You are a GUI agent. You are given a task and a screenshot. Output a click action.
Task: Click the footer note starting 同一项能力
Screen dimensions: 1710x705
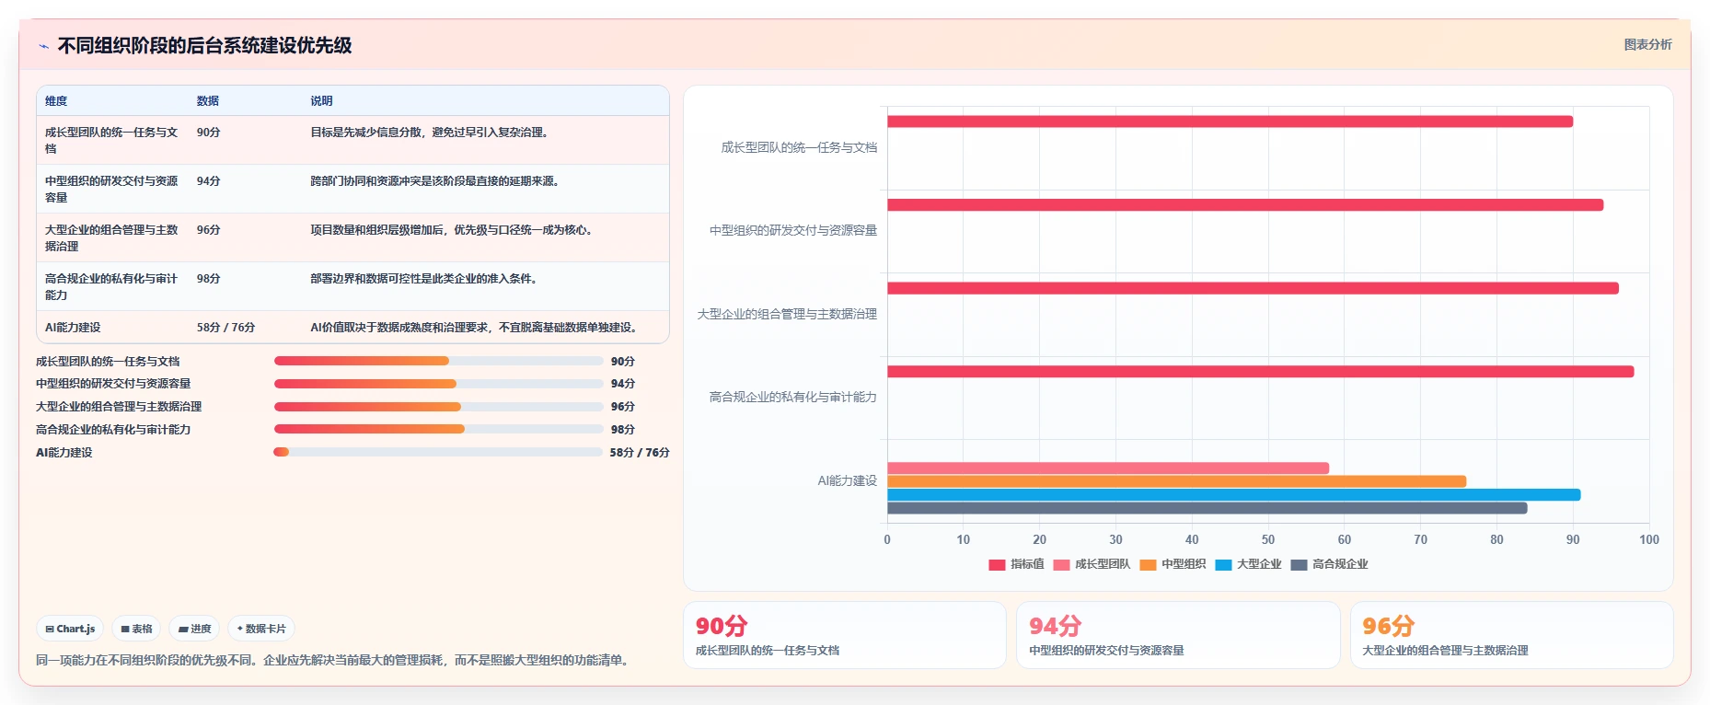click(334, 661)
